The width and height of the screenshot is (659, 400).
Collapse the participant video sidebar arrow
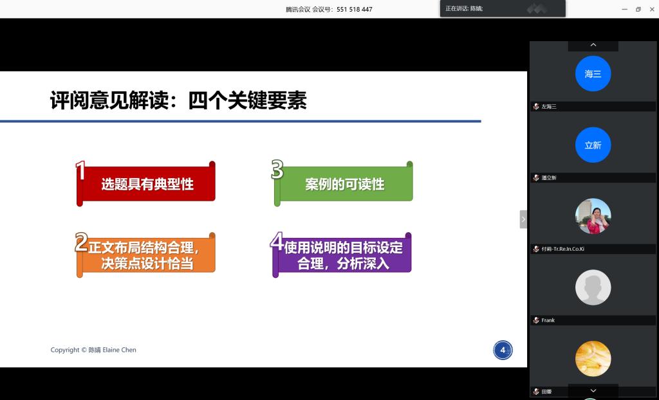pos(523,219)
